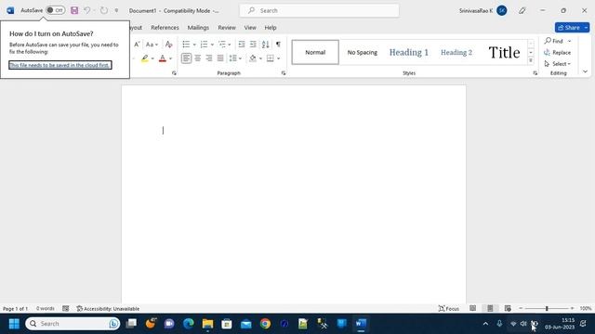Open Windows Start menu
This screenshot has height=334, width=595.
[x=14, y=324]
